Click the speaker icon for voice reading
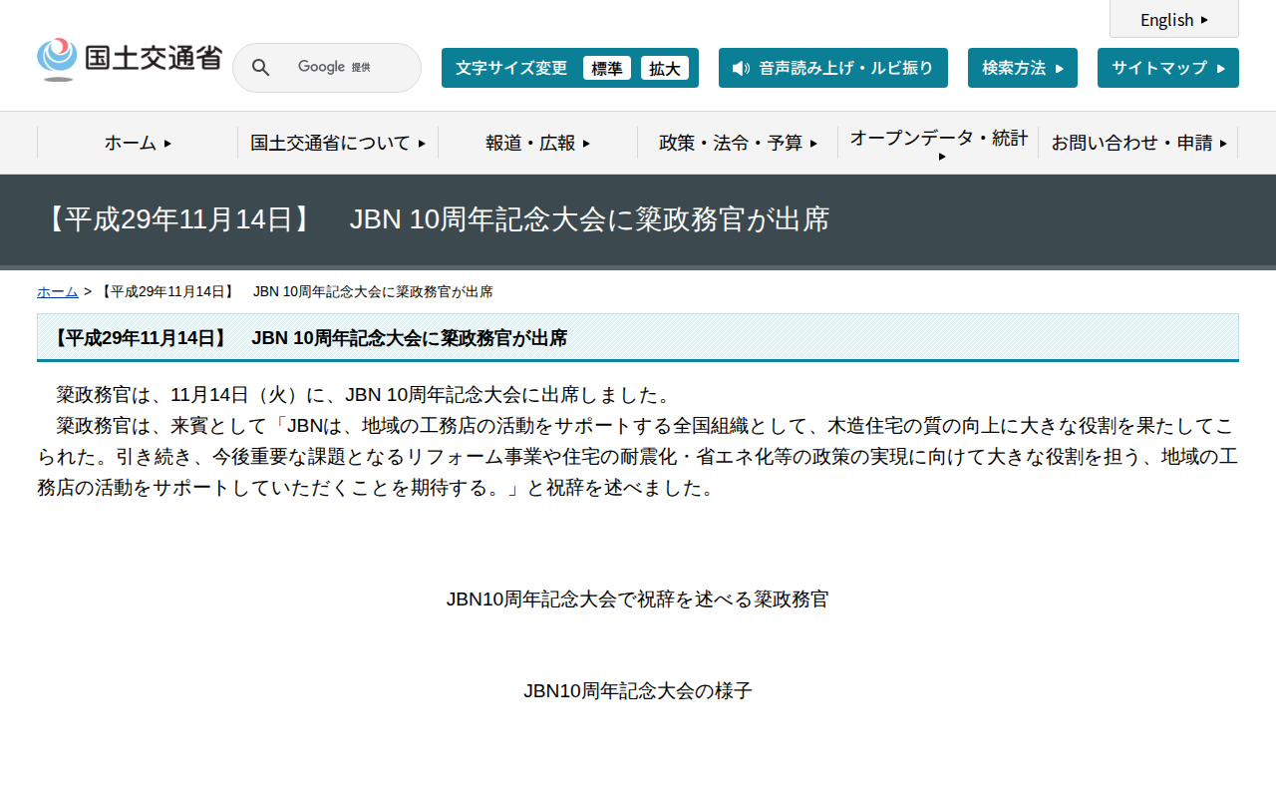The image size is (1276, 798). 739,68
